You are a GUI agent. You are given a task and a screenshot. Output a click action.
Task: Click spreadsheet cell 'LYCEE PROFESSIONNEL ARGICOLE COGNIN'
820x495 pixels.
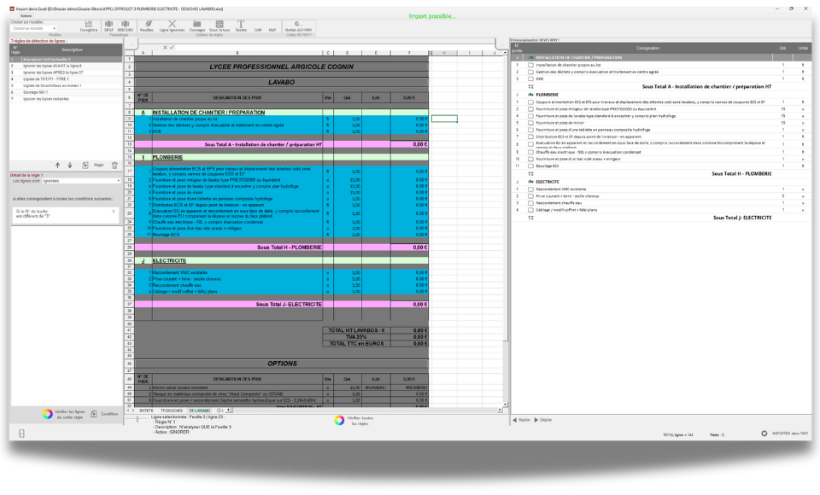[x=281, y=67]
